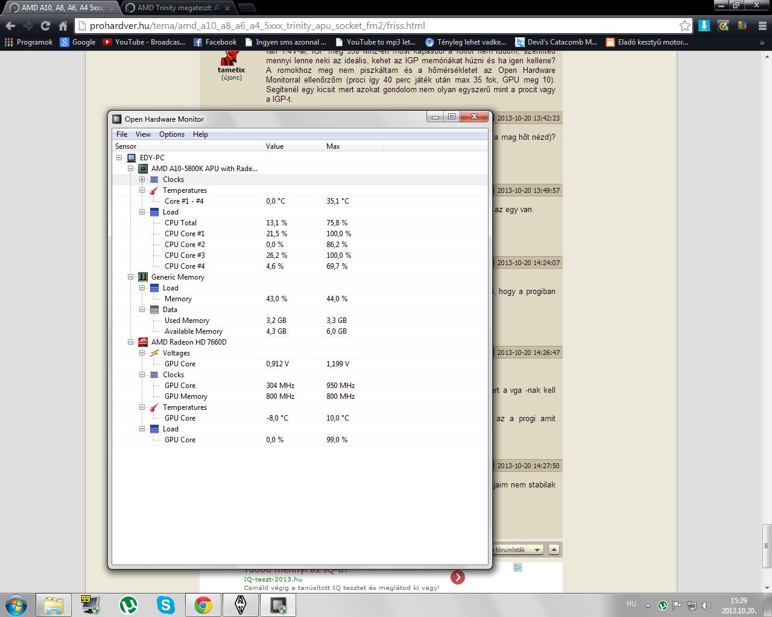Viewport: 772px width, 617px height.
Task: Click the Max column header
Action: click(353, 146)
